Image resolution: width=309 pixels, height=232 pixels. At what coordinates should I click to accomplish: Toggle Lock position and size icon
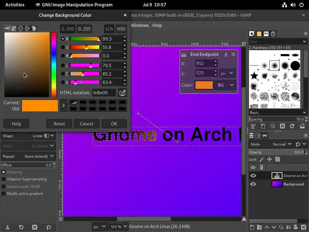pyautogui.click(x=269, y=159)
